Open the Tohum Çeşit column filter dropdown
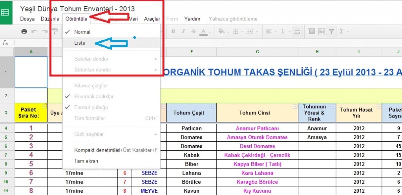The height and width of the screenshot is (195, 402). point(213,107)
